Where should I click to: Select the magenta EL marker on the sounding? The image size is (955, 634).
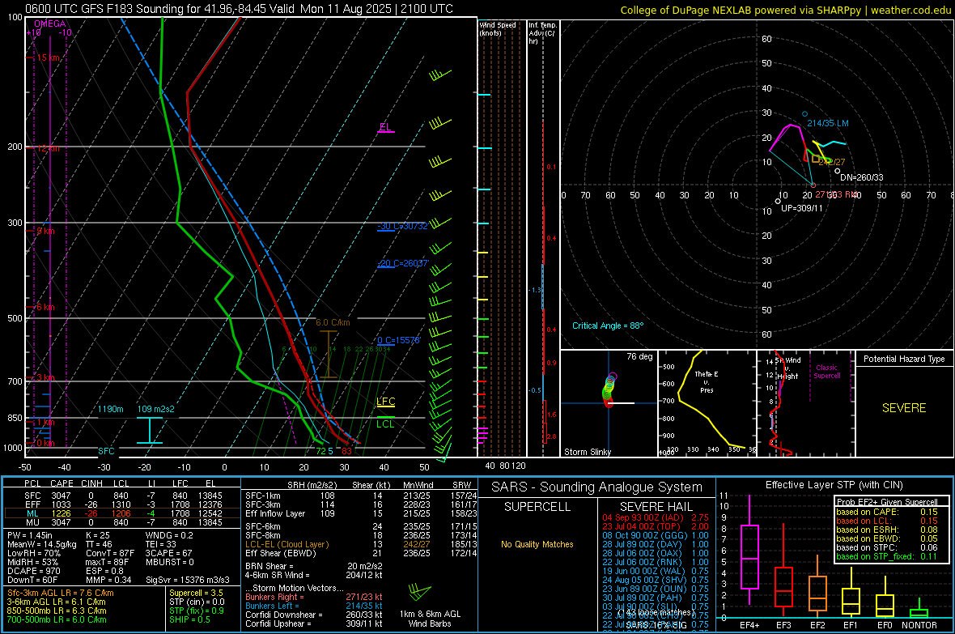coord(385,127)
